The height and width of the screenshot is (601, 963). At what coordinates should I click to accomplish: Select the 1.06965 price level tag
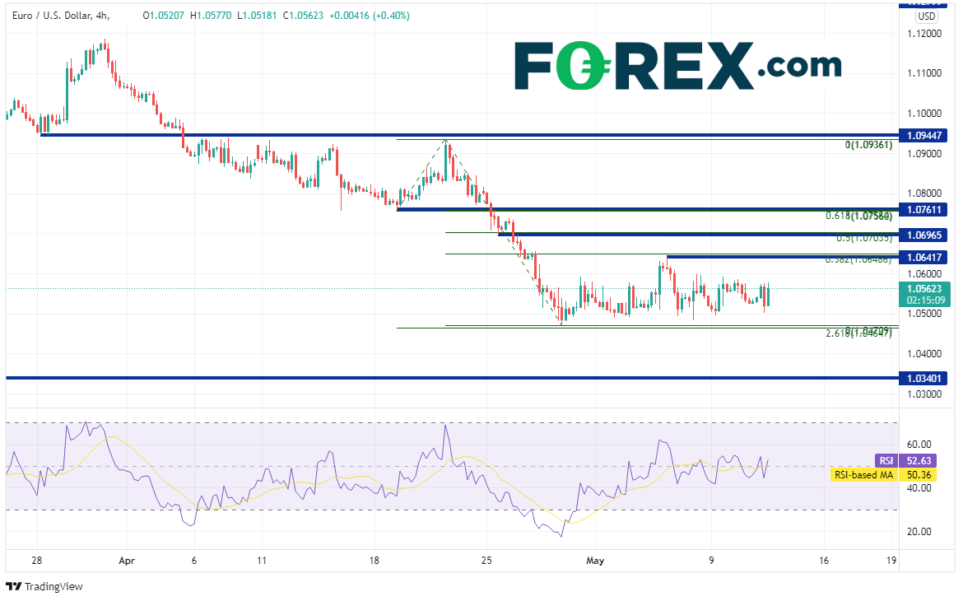[927, 235]
